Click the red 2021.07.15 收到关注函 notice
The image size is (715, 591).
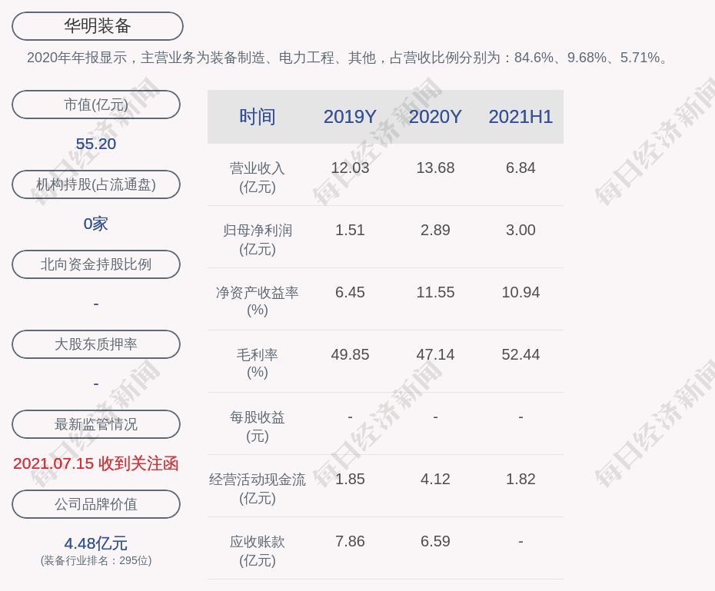[x=96, y=463]
